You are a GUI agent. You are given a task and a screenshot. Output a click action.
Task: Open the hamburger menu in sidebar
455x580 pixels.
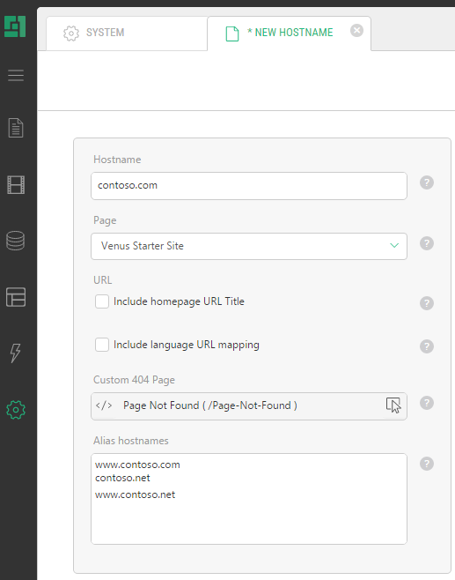click(16, 76)
